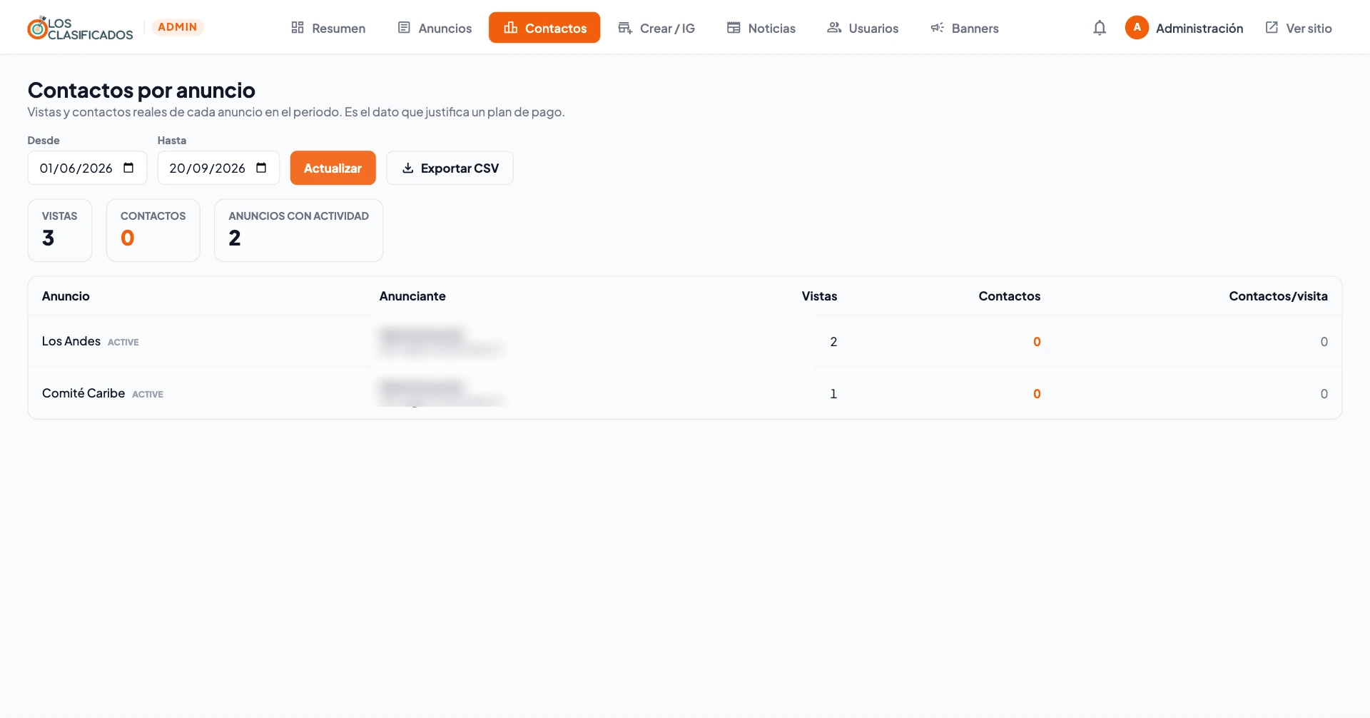
Task: Click the orange A avatar
Action: tap(1137, 28)
